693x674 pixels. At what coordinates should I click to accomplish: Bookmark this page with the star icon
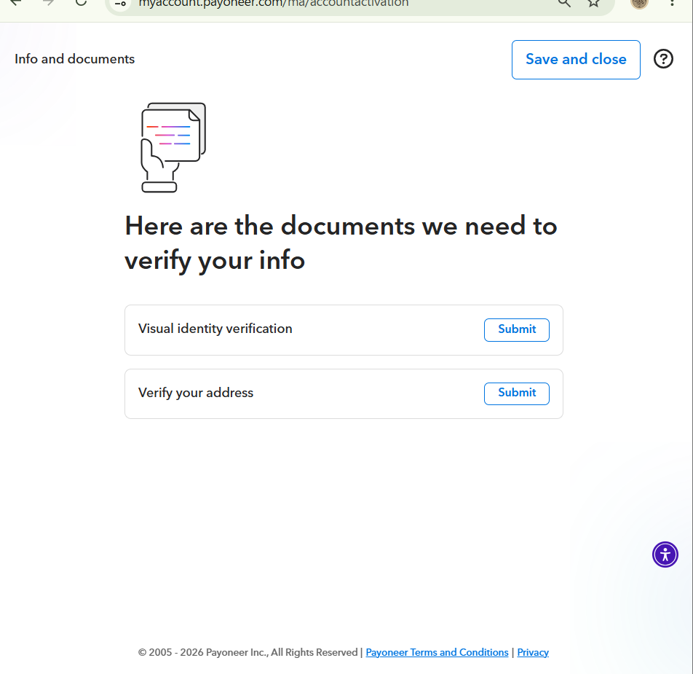[x=593, y=3]
